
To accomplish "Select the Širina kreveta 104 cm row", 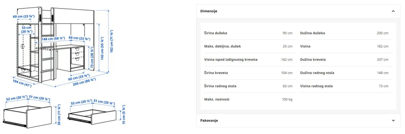I will pyautogui.click(x=248, y=73).
